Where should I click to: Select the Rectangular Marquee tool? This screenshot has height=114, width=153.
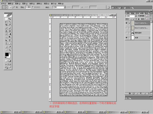6,19
